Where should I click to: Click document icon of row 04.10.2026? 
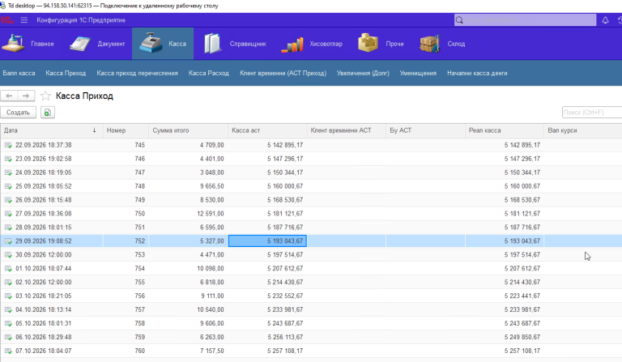(x=8, y=309)
